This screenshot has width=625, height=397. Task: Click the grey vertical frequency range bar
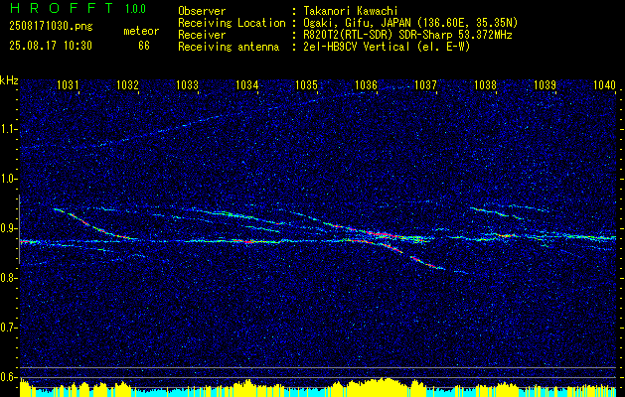click(20, 229)
